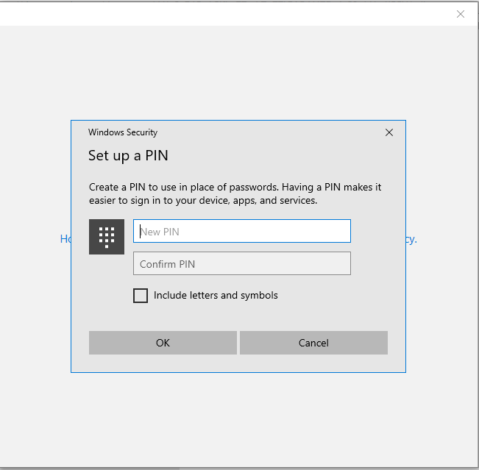Cancel the PIN setup dialog

click(313, 343)
